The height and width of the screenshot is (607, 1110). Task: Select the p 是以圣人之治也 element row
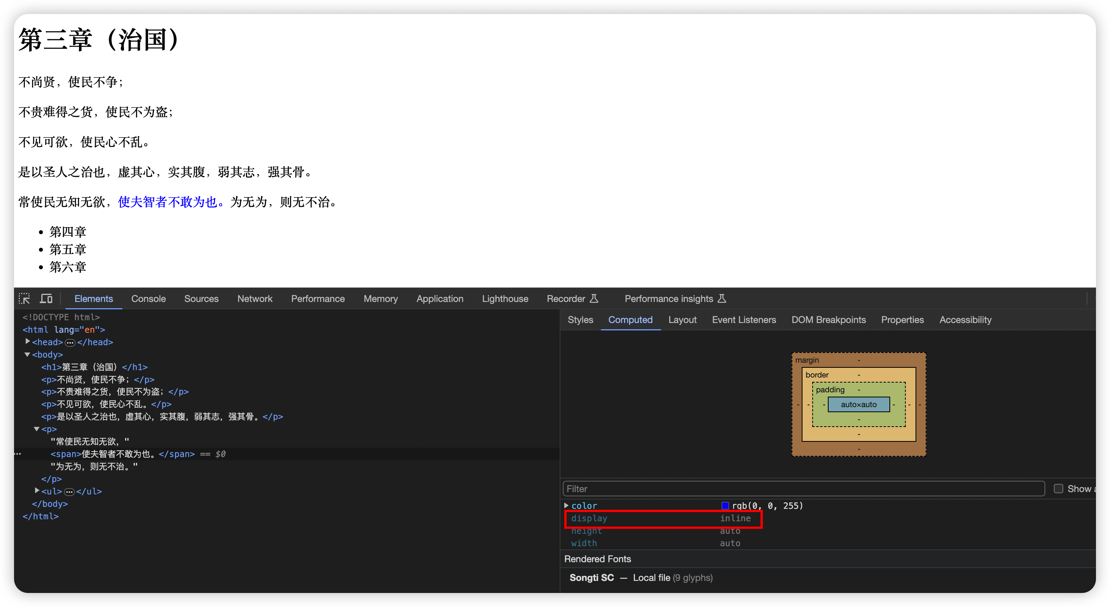click(162, 416)
